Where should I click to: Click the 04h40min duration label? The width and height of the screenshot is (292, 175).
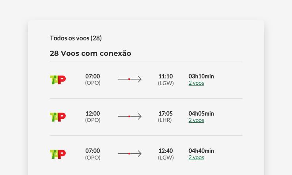[201, 151]
